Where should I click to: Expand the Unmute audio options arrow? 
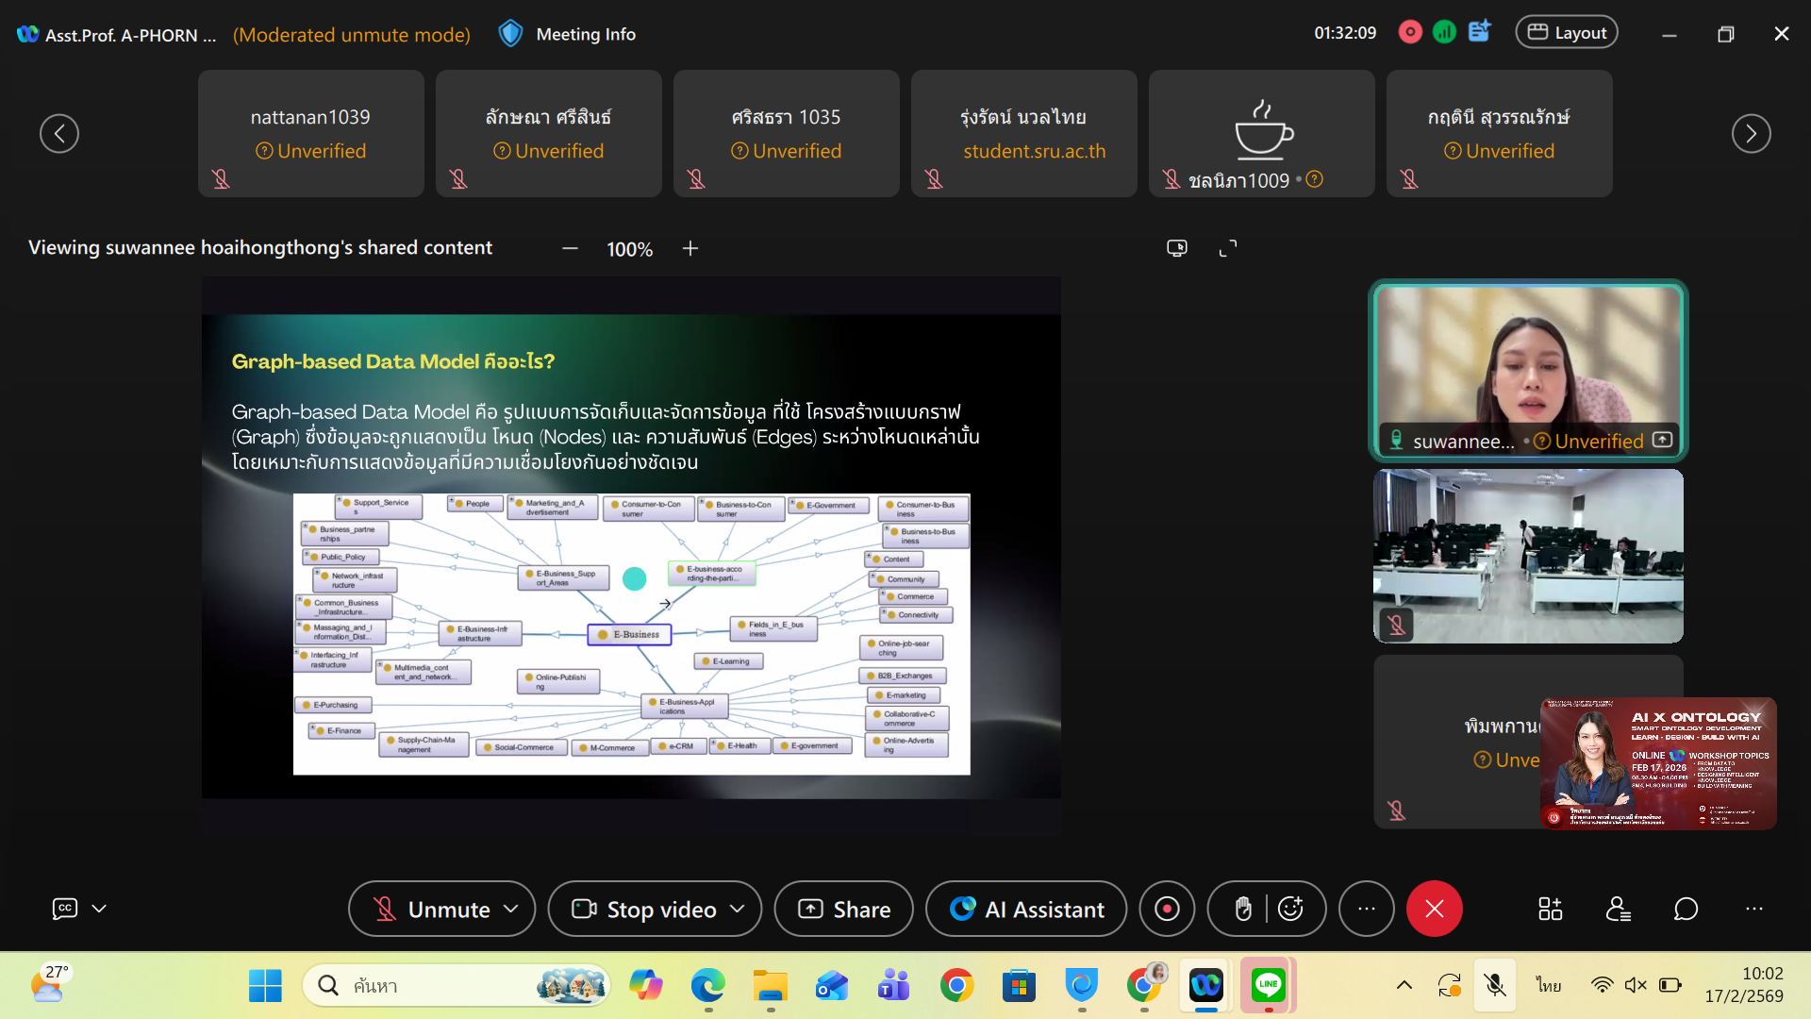pos(511,909)
